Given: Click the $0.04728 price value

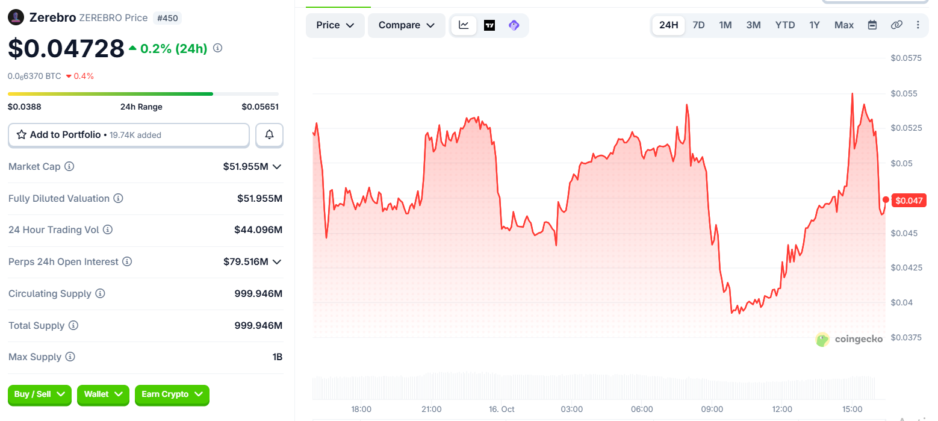Looking at the screenshot, I should pos(66,48).
